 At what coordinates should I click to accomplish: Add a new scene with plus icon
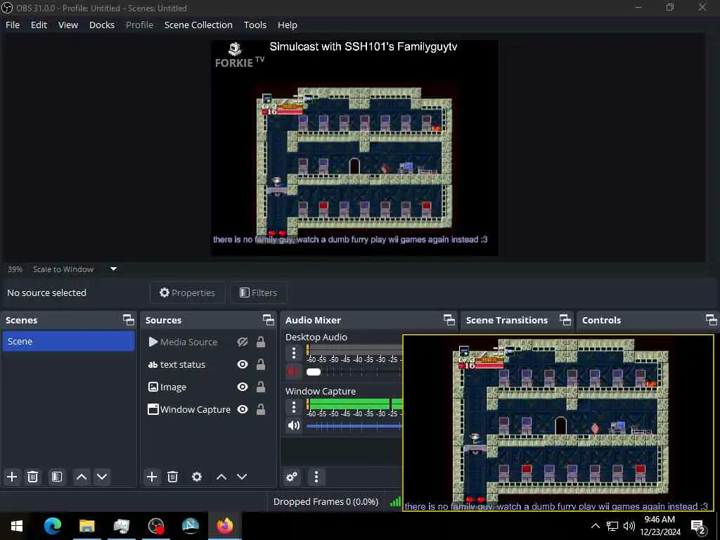click(x=12, y=477)
